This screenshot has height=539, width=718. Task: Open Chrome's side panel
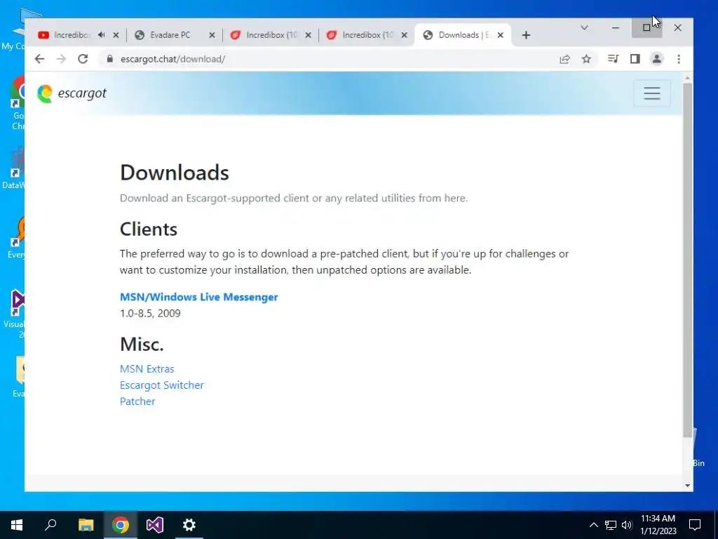635,59
